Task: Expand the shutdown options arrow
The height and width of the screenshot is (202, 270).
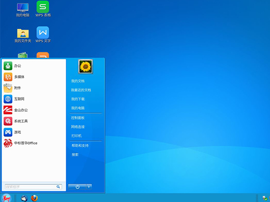Action: 89,187
